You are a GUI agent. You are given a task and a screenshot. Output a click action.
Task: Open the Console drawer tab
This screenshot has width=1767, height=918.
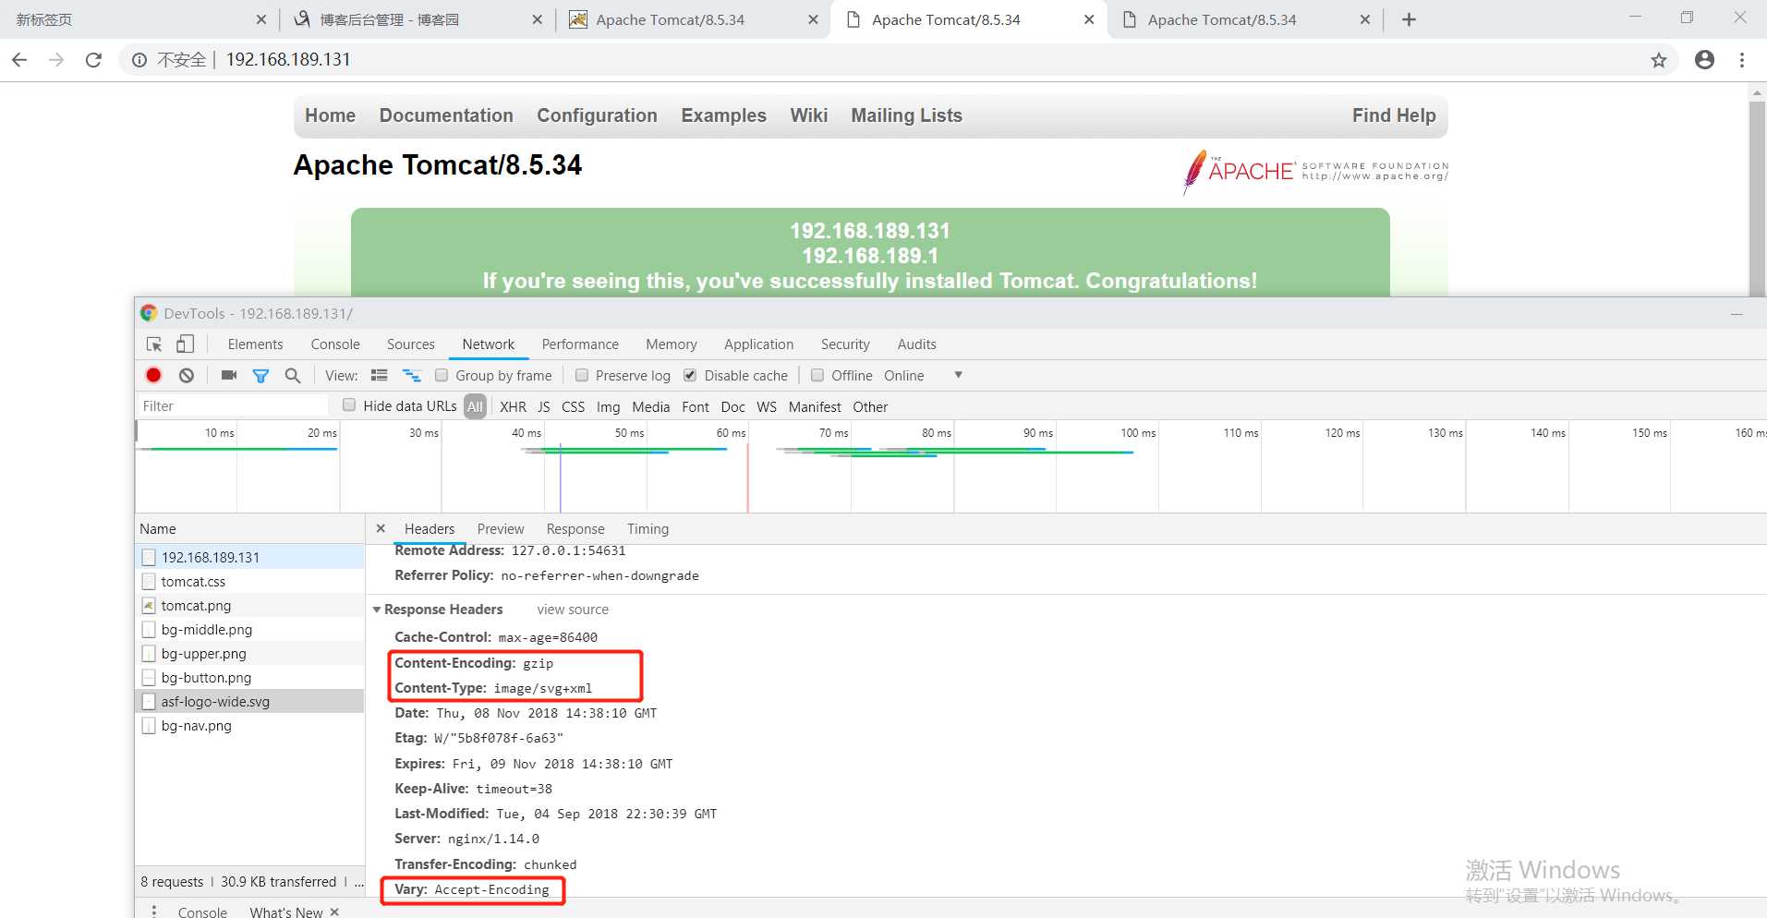pos(202,912)
